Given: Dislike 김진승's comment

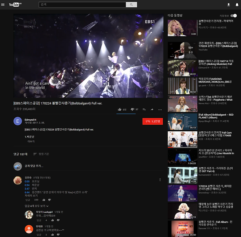Looking at the screenshot, I should tap(50, 200).
